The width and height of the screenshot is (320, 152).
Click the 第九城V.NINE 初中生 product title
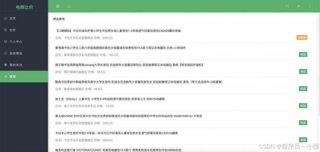[128, 116]
